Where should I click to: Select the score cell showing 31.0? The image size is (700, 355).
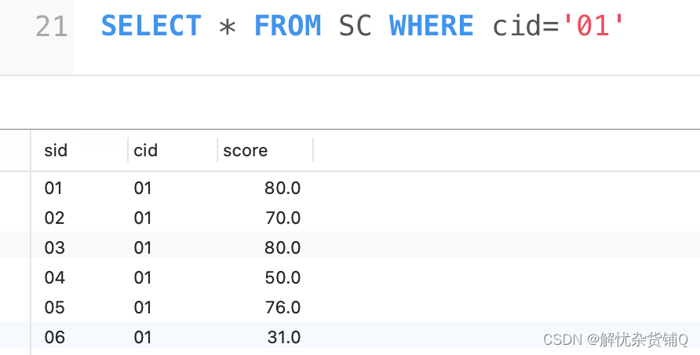tap(283, 337)
